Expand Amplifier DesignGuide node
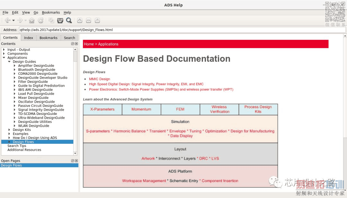 (x=14, y=66)
